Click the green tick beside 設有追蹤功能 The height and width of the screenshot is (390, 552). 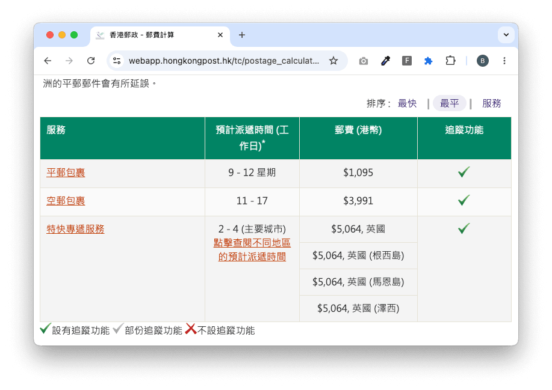point(45,329)
